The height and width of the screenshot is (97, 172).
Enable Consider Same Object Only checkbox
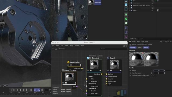(x=154, y=75)
